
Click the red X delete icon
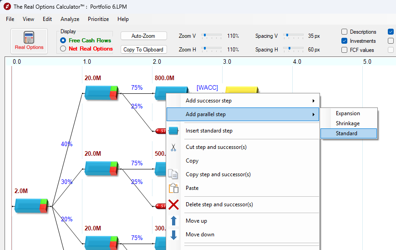173,204
